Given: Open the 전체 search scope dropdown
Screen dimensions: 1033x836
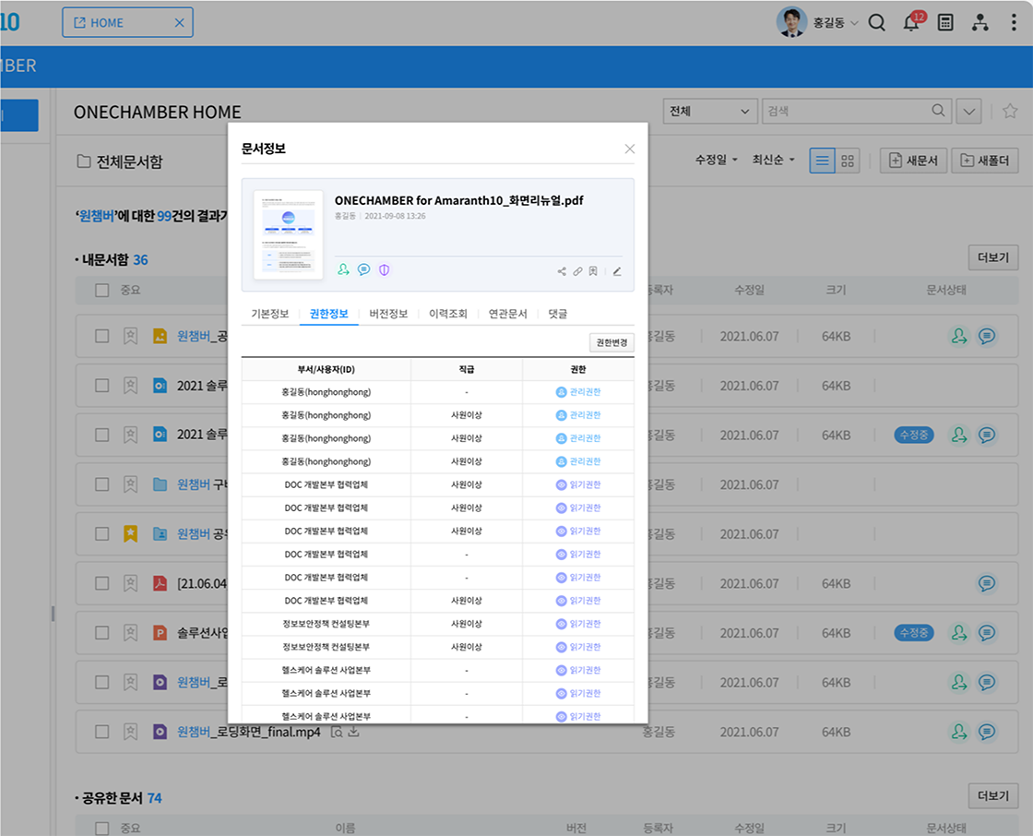Looking at the screenshot, I should [709, 111].
